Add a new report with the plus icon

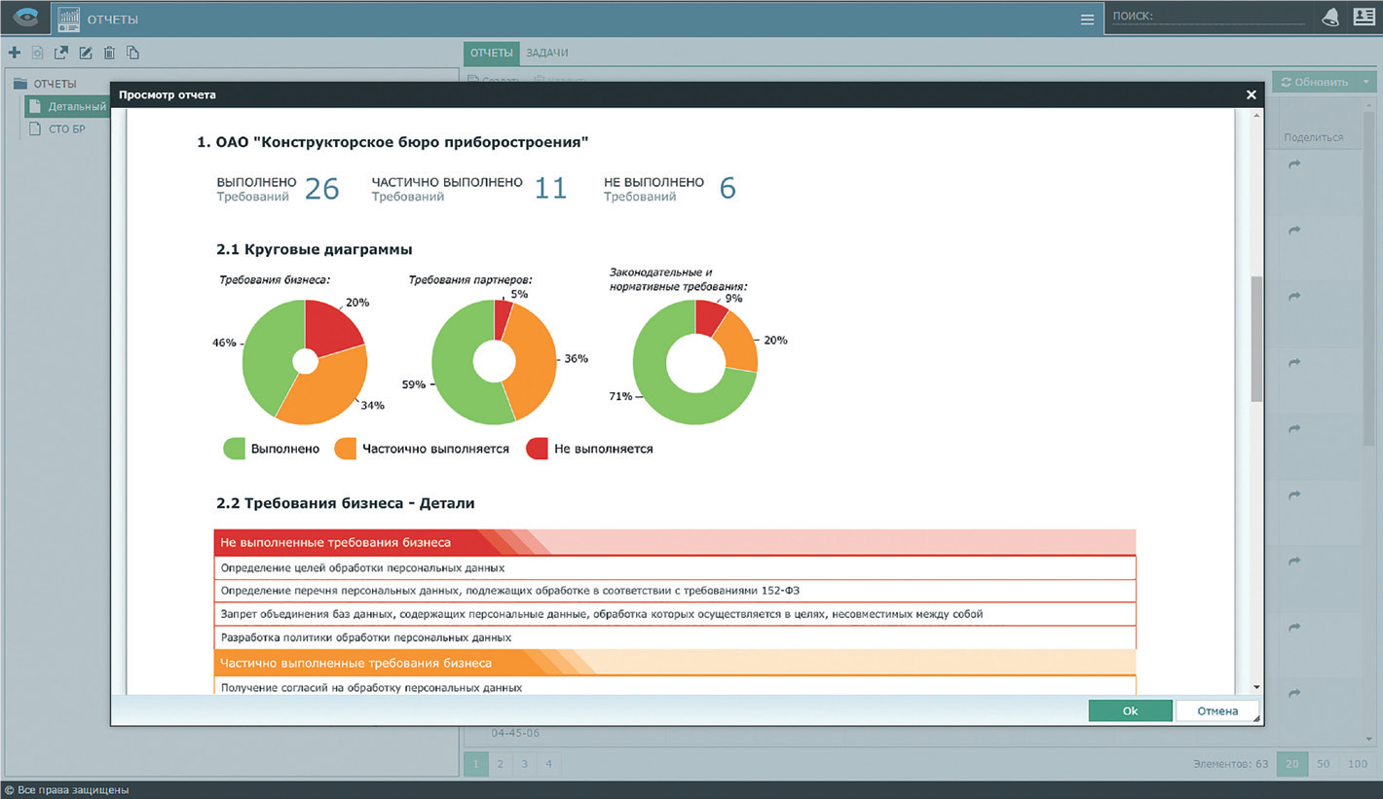click(x=15, y=53)
